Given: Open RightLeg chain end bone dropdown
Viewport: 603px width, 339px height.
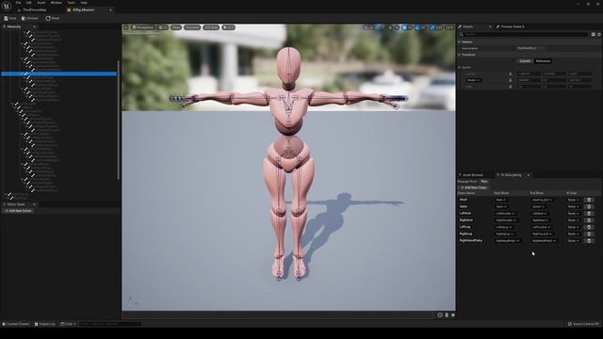Looking at the screenshot, I should [x=543, y=234].
